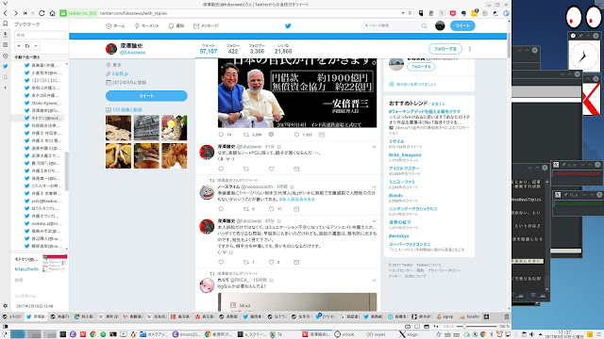Viewport: 604px width, 339px height.
Task: Click the profile フォローする button
Action: pos(445,49)
